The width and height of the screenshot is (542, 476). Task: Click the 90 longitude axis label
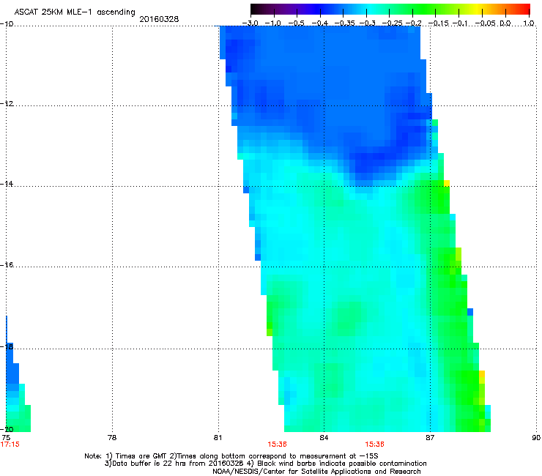(536, 438)
